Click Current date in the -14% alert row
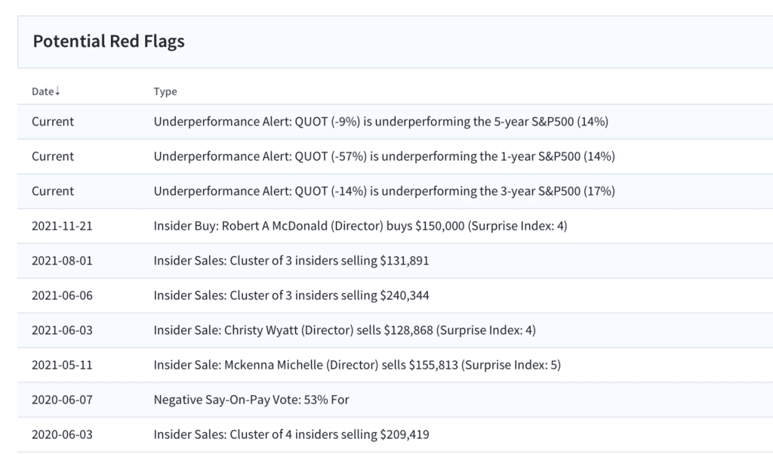The height and width of the screenshot is (454, 773). (x=53, y=191)
